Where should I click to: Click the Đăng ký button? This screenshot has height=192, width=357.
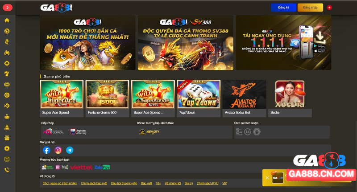tap(283, 8)
